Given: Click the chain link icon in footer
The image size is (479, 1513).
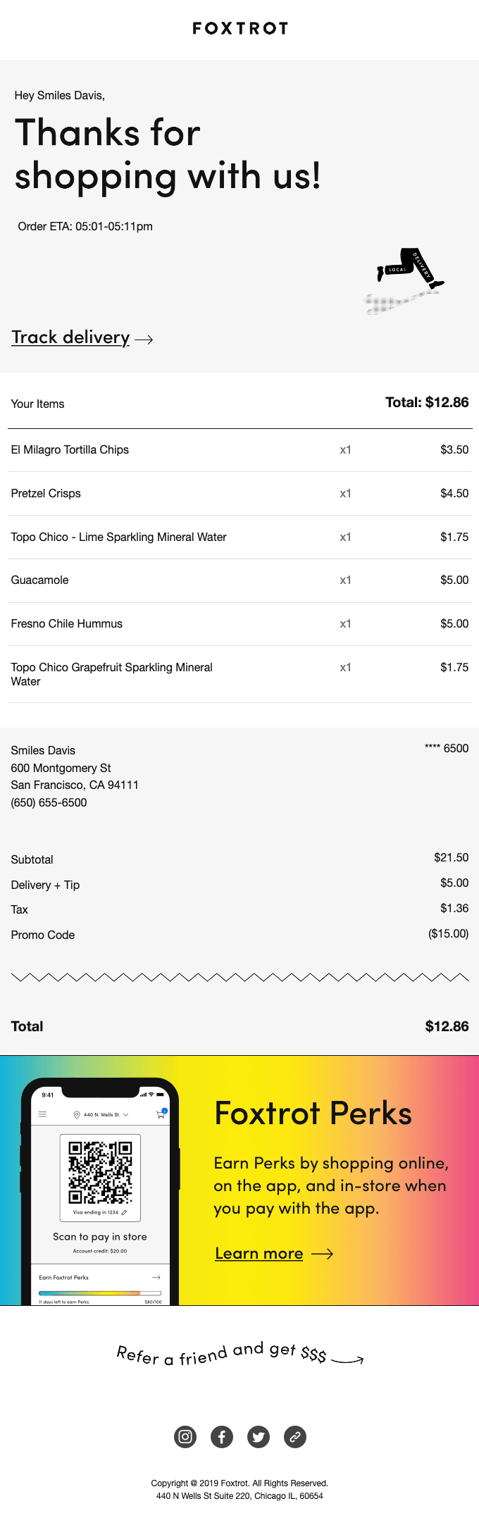Looking at the screenshot, I should coord(295,1436).
